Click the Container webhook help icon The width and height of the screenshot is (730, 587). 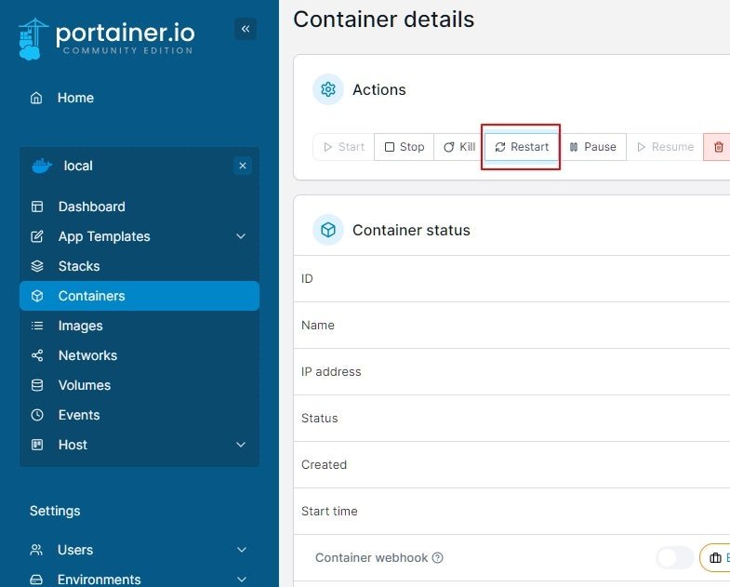(438, 557)
